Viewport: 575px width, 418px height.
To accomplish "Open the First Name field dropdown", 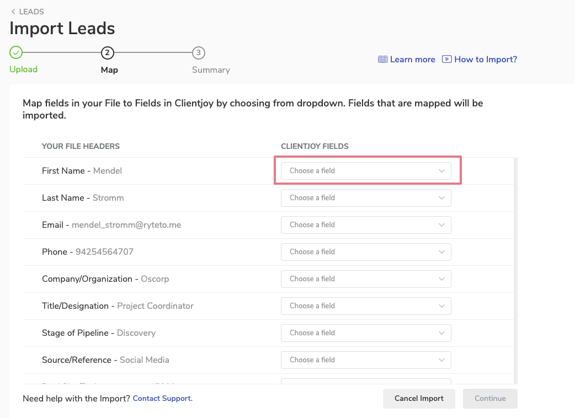I will coord(366,171).
